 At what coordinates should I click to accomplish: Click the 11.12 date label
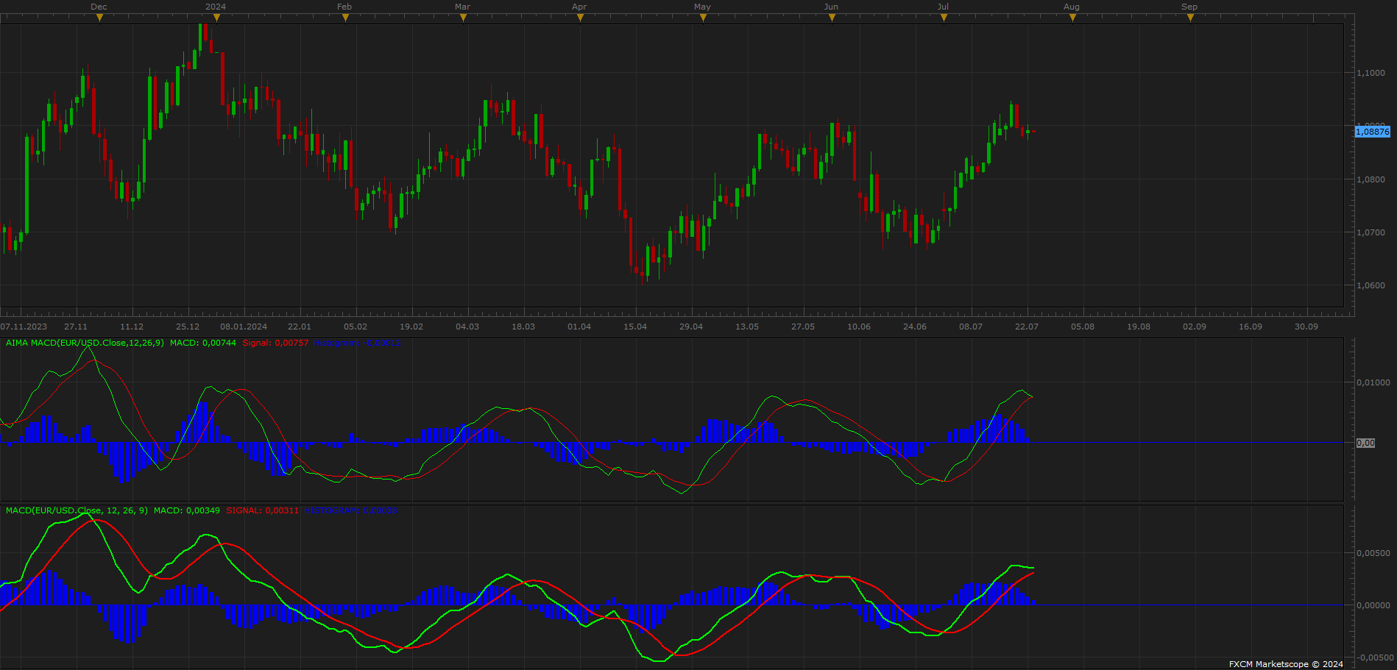132,327
